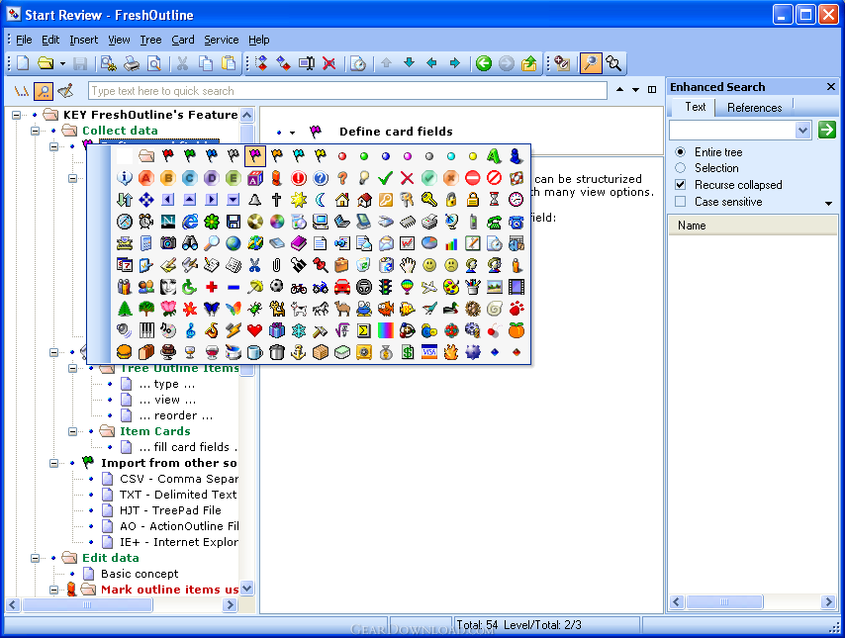The width and height of the screenshot is (845, 638).
Task: Collapse the Edit data tree node
Action: coord(35,558)
